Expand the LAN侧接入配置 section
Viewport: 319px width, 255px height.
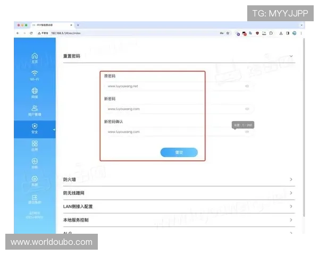pos(179,207)
